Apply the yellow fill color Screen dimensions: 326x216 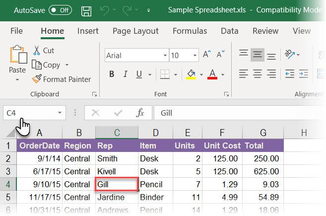click(191, 74)
